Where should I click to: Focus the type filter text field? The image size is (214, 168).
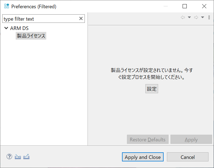(41, 19)
